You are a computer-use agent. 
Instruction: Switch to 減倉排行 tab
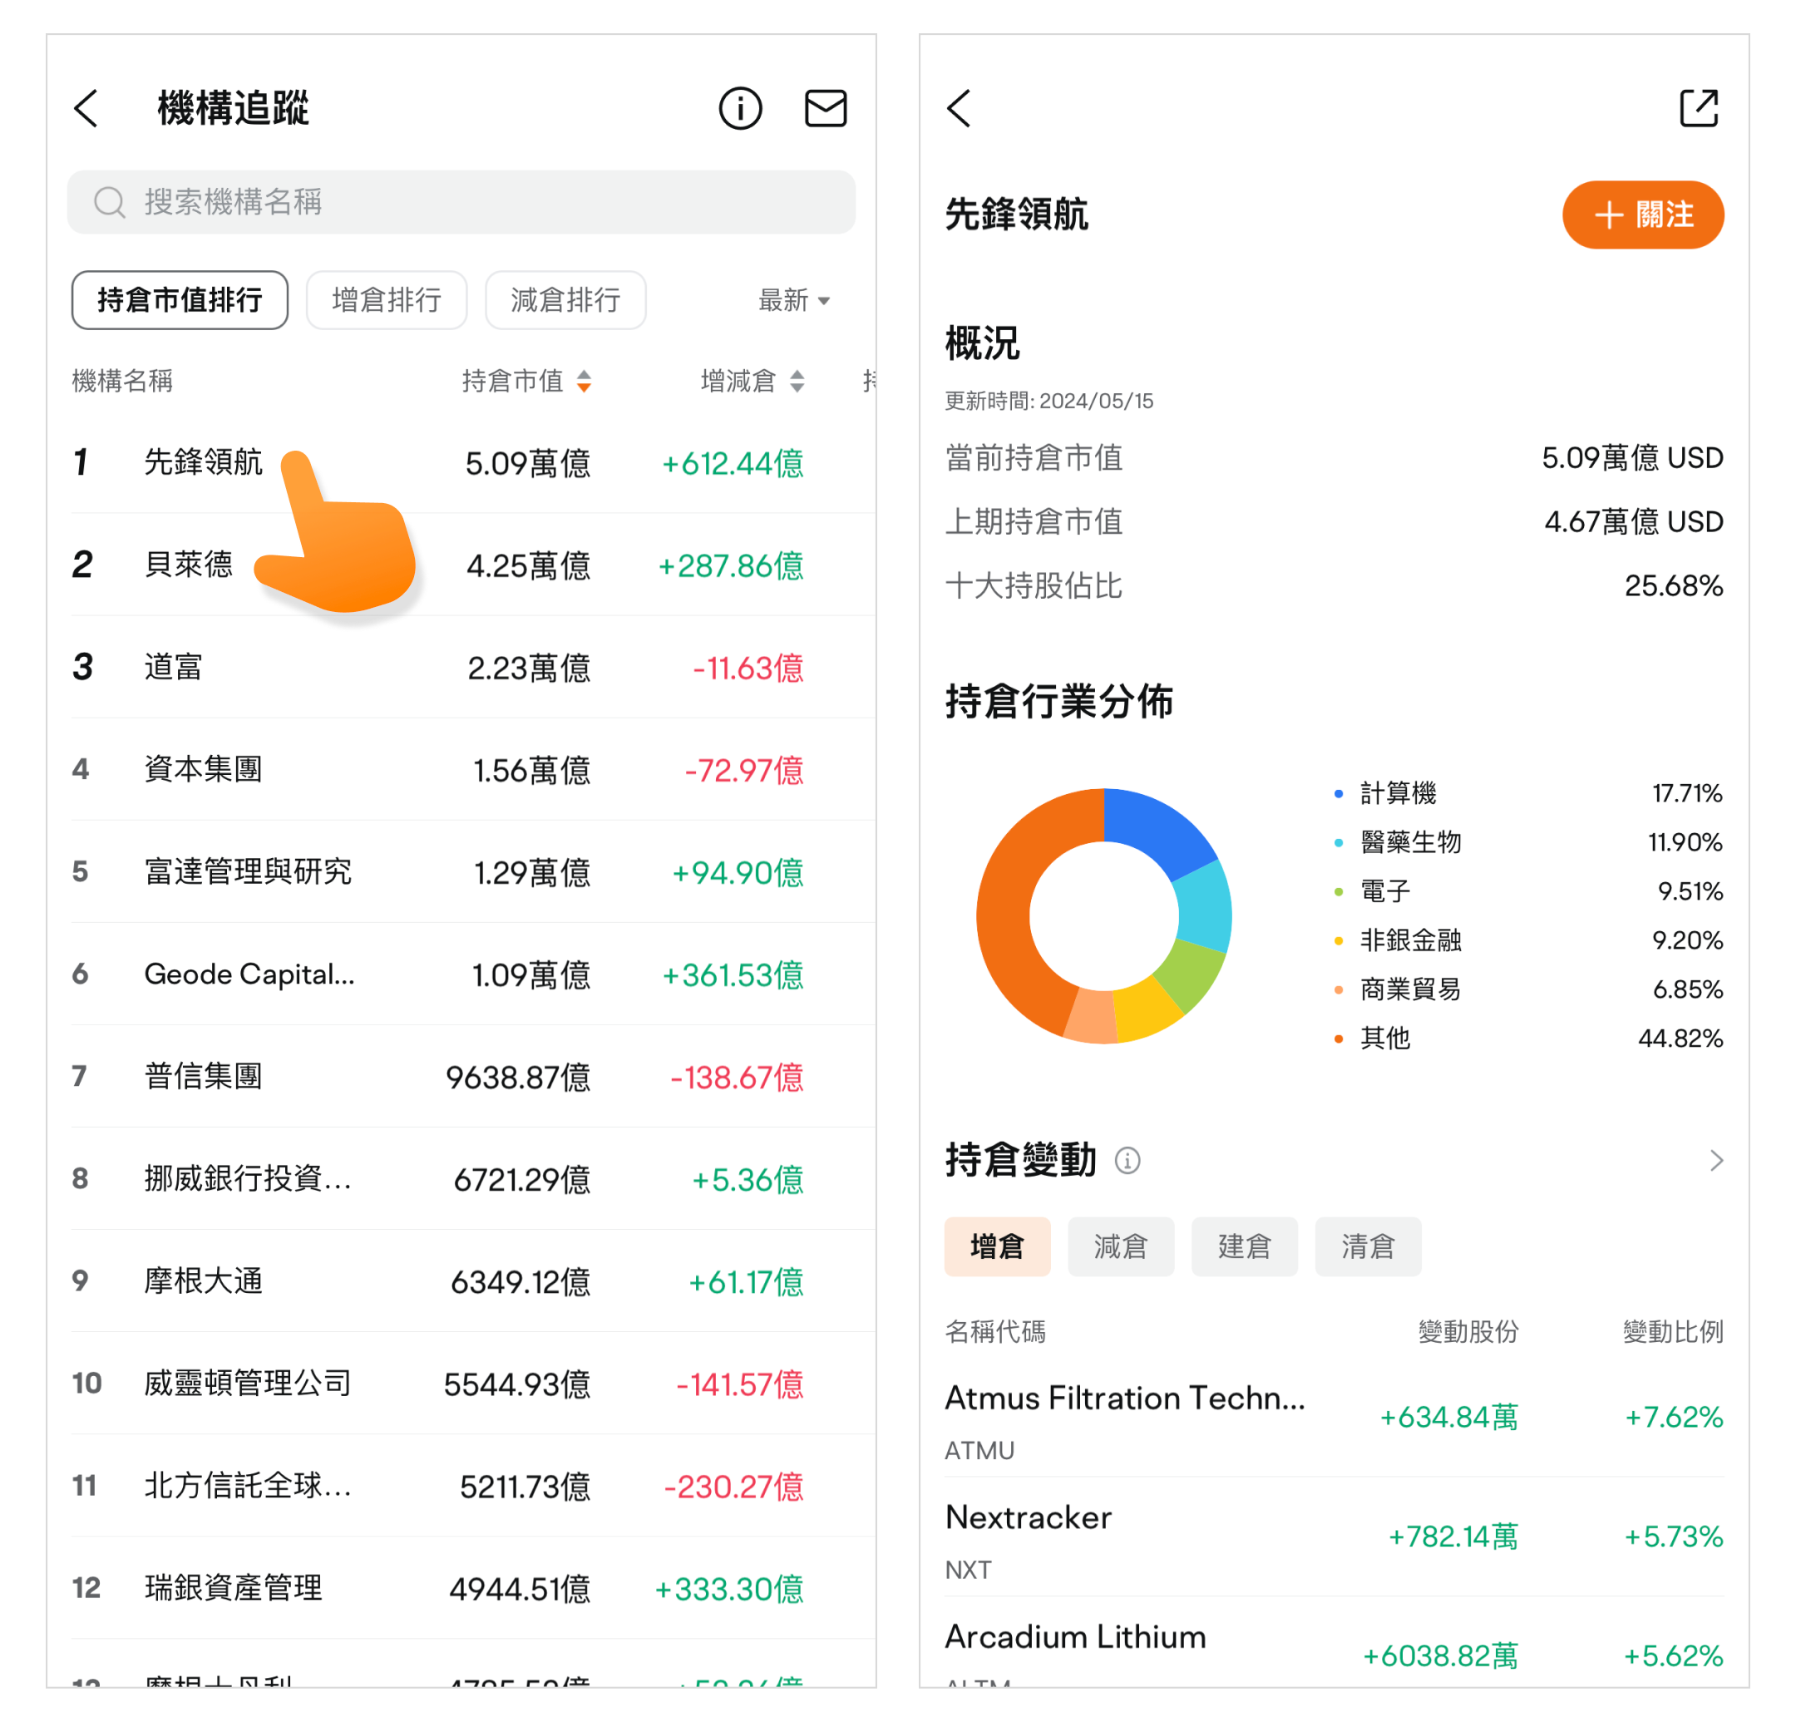(x=565, y=299)
